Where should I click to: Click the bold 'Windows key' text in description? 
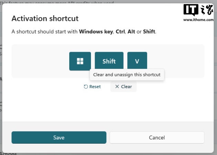click(96, 32)
